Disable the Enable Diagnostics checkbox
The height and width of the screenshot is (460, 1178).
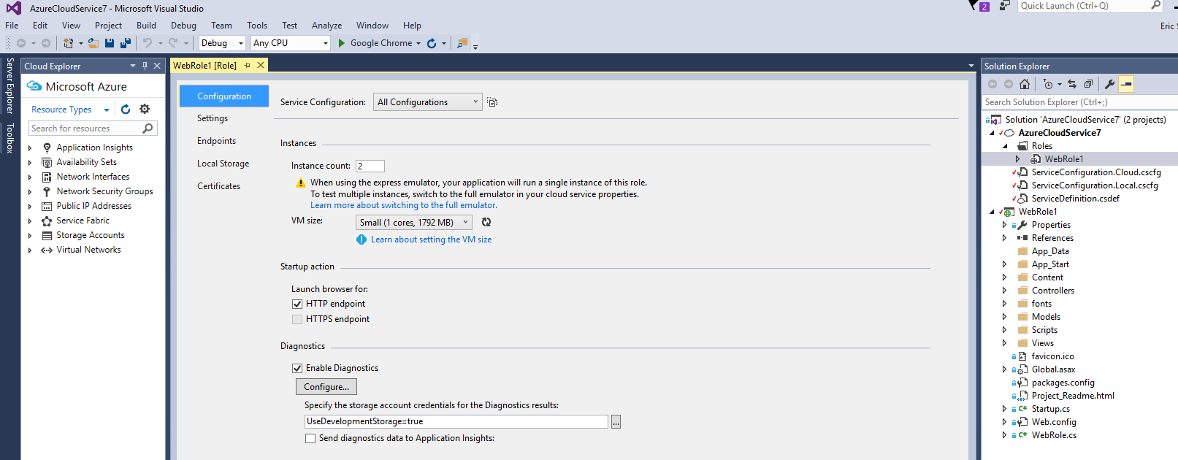(297, 368)
